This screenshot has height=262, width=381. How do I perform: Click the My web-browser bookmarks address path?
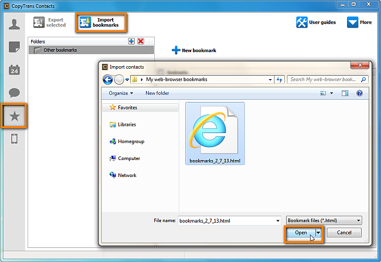176,80
